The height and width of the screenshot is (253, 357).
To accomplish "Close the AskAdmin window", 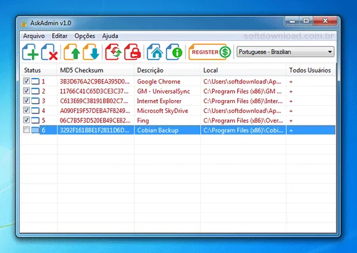I will (325, 21).
